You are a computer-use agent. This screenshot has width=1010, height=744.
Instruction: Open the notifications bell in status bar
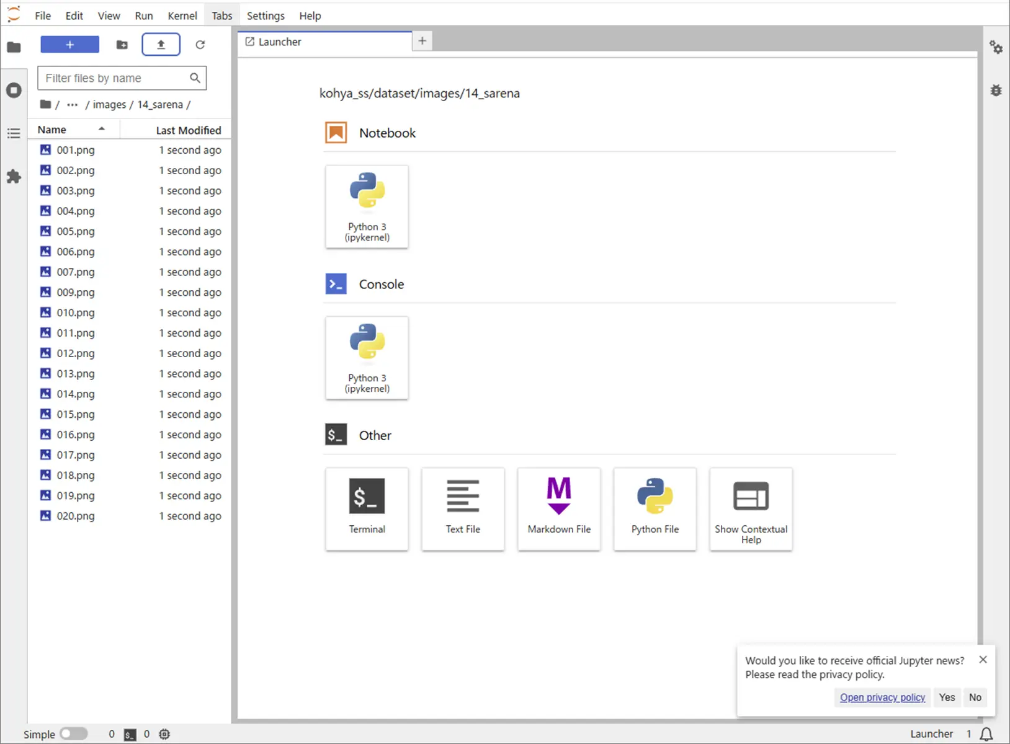[x=986, y=734]
